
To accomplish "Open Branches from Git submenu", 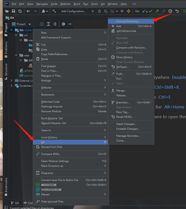I will (x=131, y=103).
